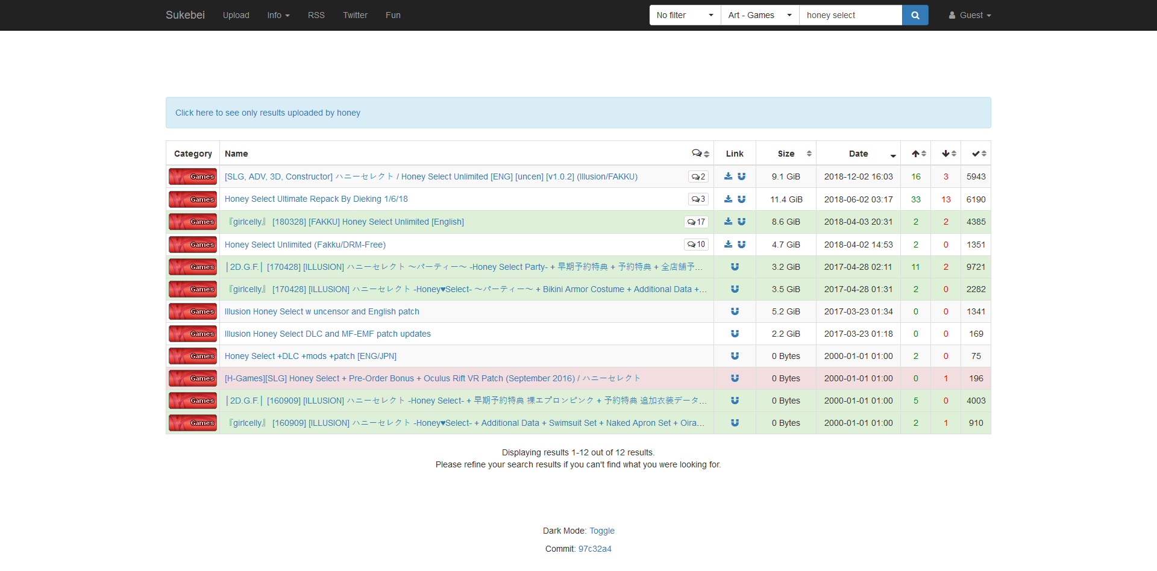
Task: Open magnet link for 2D.G.F. 160909 row
Action: coord(735,401)
